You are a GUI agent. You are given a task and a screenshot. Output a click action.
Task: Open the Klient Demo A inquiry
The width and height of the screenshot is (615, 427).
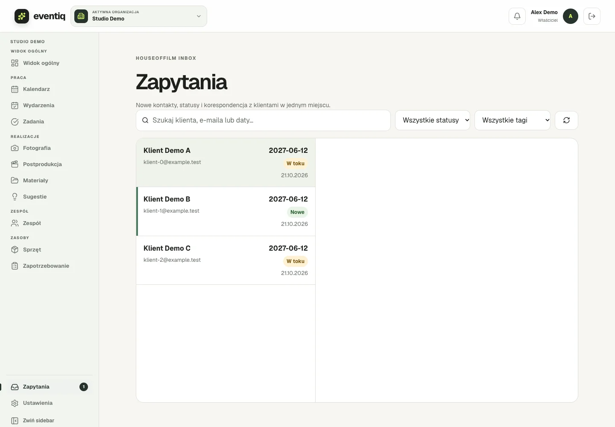coord(225,163)
